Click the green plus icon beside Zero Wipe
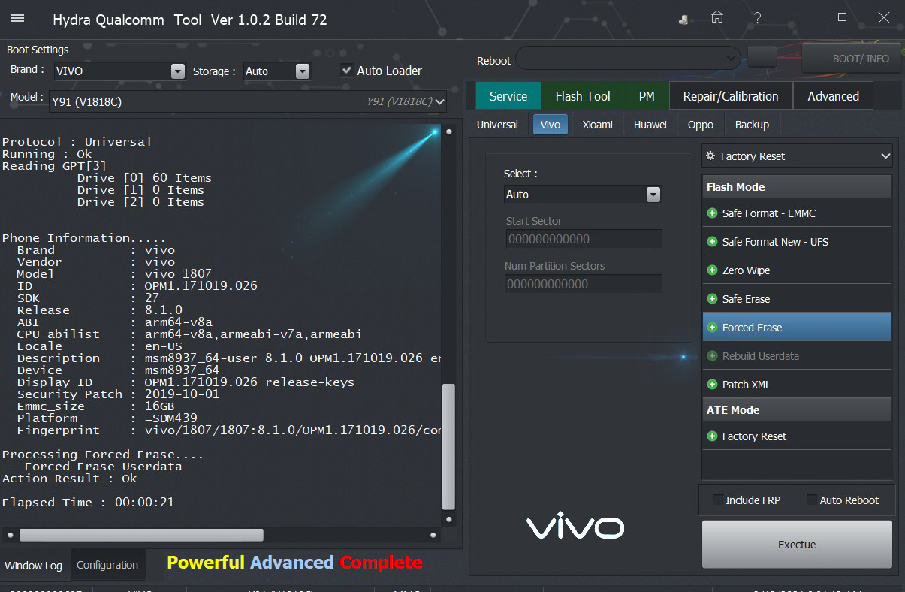Viewport: 905px width, 592px height. click(712, 270)
